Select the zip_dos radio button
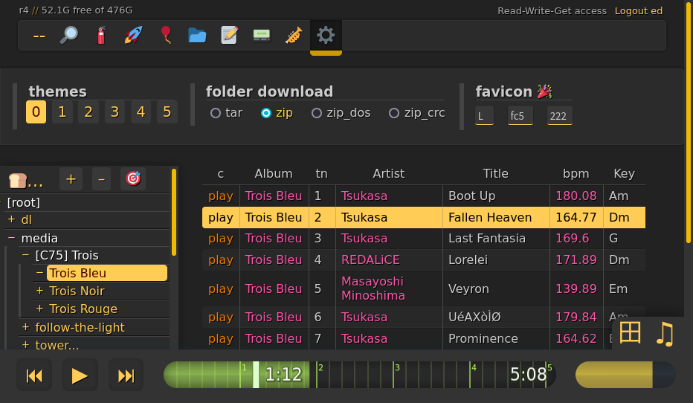The width and height of the screenshot is (693, 403). [317, 113]
